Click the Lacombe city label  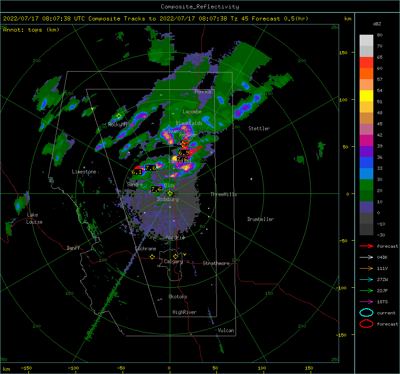click(192, 112)
